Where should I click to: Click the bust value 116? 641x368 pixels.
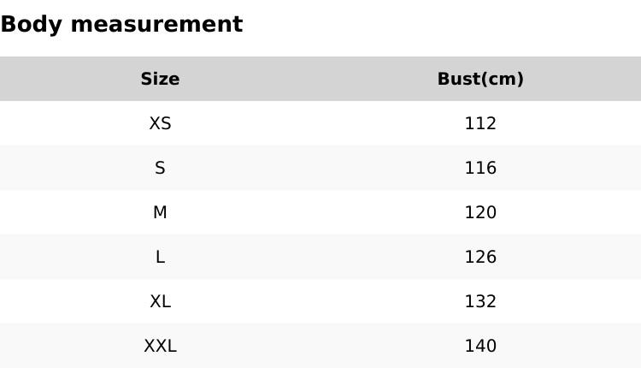[480, 168]
